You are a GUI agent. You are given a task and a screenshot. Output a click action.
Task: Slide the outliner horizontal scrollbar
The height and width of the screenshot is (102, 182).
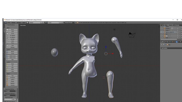click(x=169, y=39)
